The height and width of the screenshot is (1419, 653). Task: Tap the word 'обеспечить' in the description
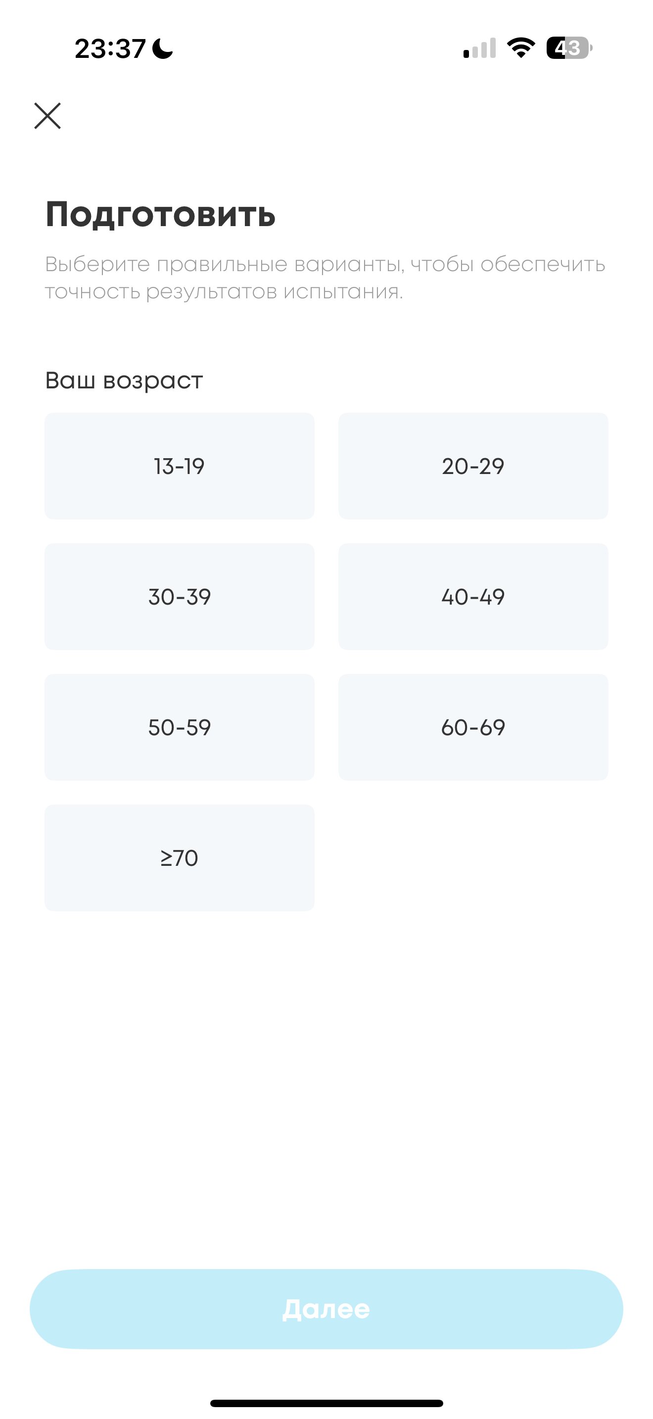click(x=543, y=264)
